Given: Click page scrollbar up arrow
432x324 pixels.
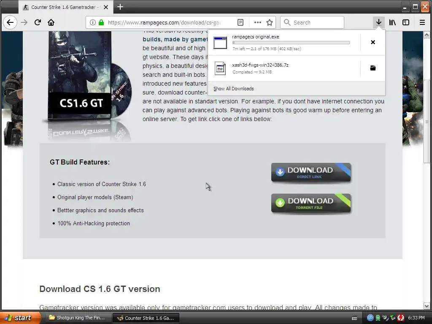Looking at the screenshot, I should [x=427, y=35].
